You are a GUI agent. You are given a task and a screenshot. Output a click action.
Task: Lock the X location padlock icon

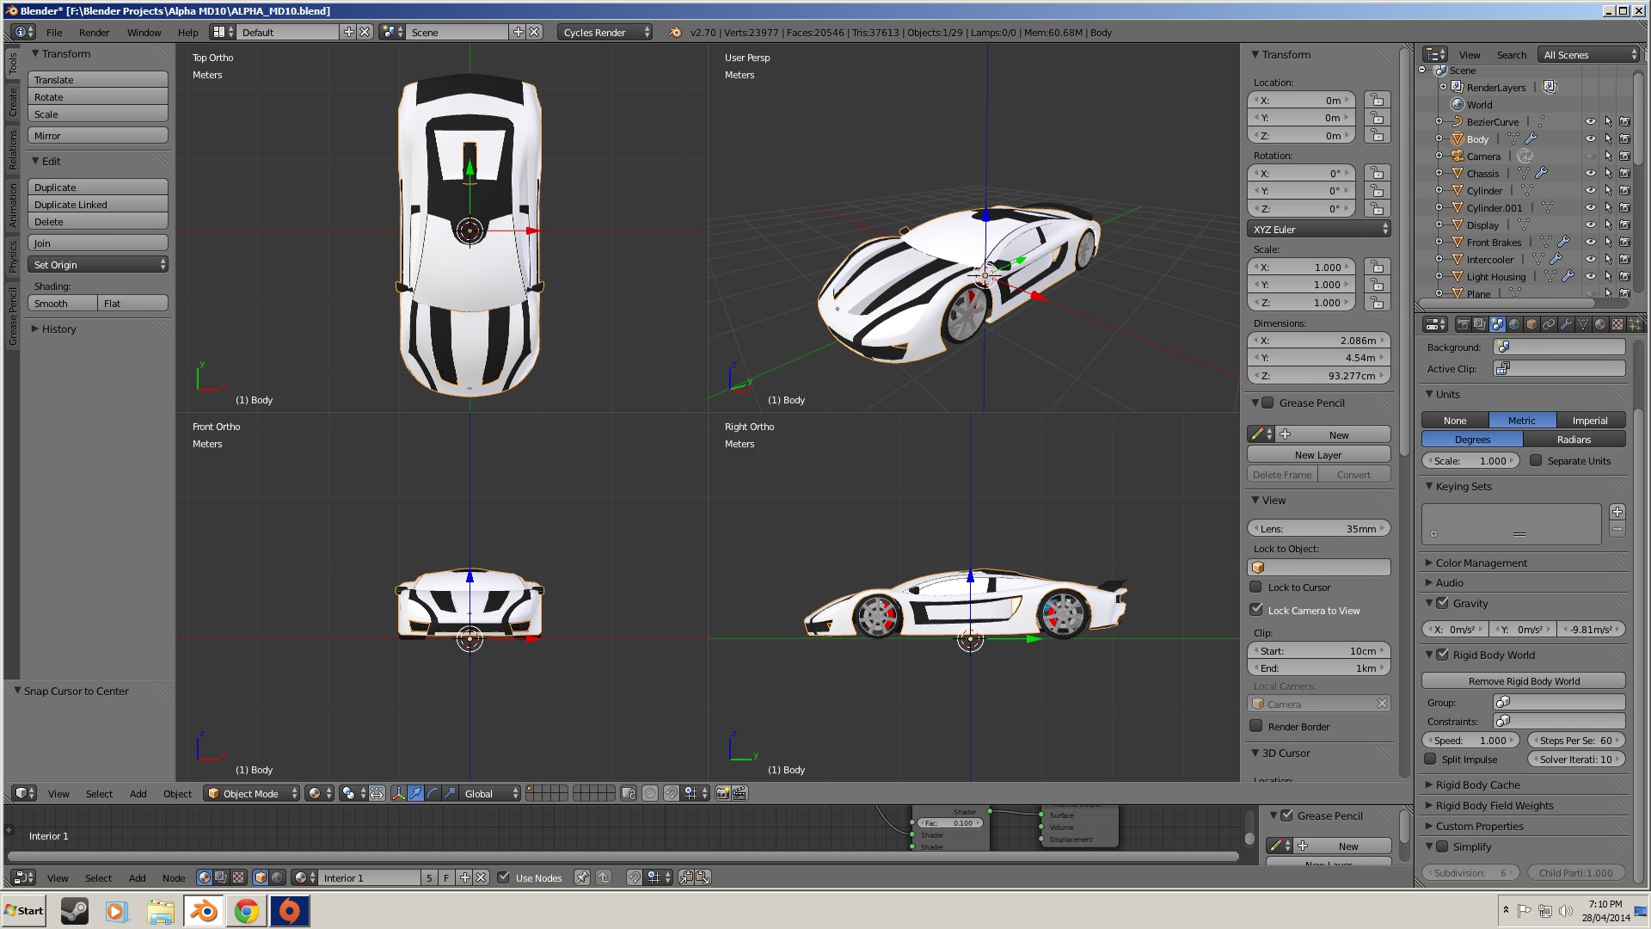[x=1377, y=100]
